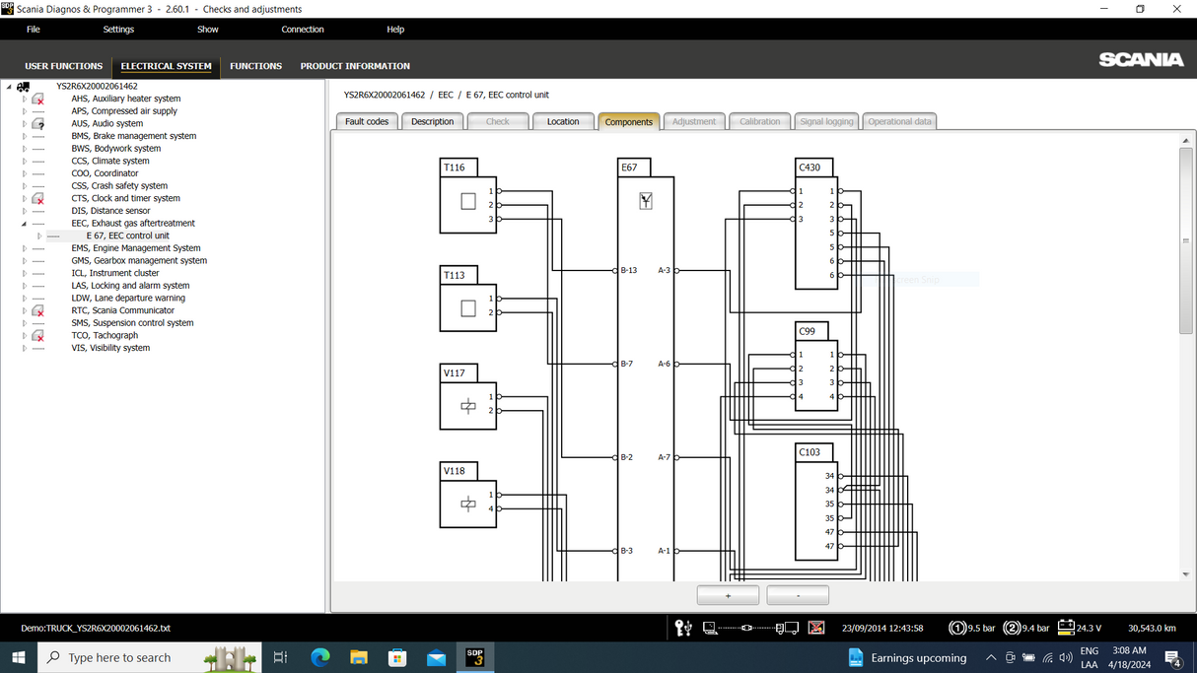
Task: Click the square symbol in T113 component
Action: coord(468,308)
